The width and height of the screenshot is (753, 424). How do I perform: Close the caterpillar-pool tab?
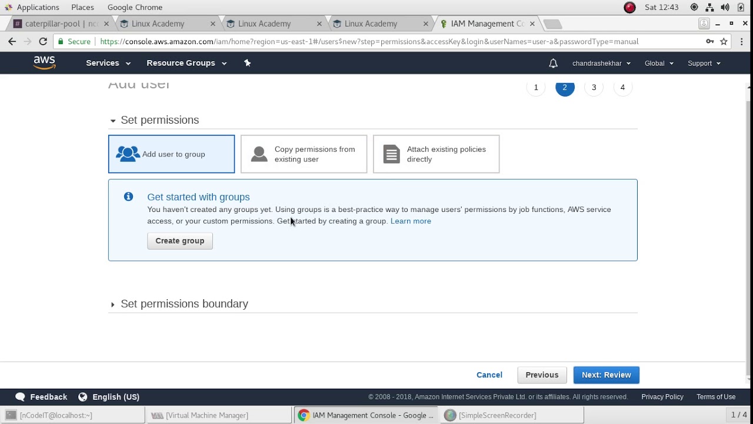(x=106, y=24)
